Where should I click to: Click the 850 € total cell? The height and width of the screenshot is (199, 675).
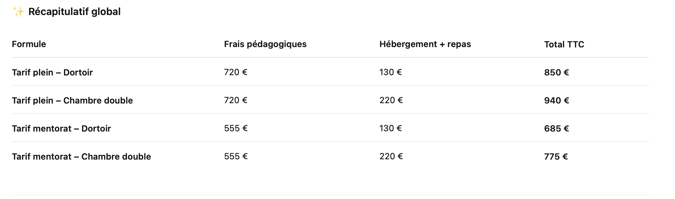pos(556,72)
